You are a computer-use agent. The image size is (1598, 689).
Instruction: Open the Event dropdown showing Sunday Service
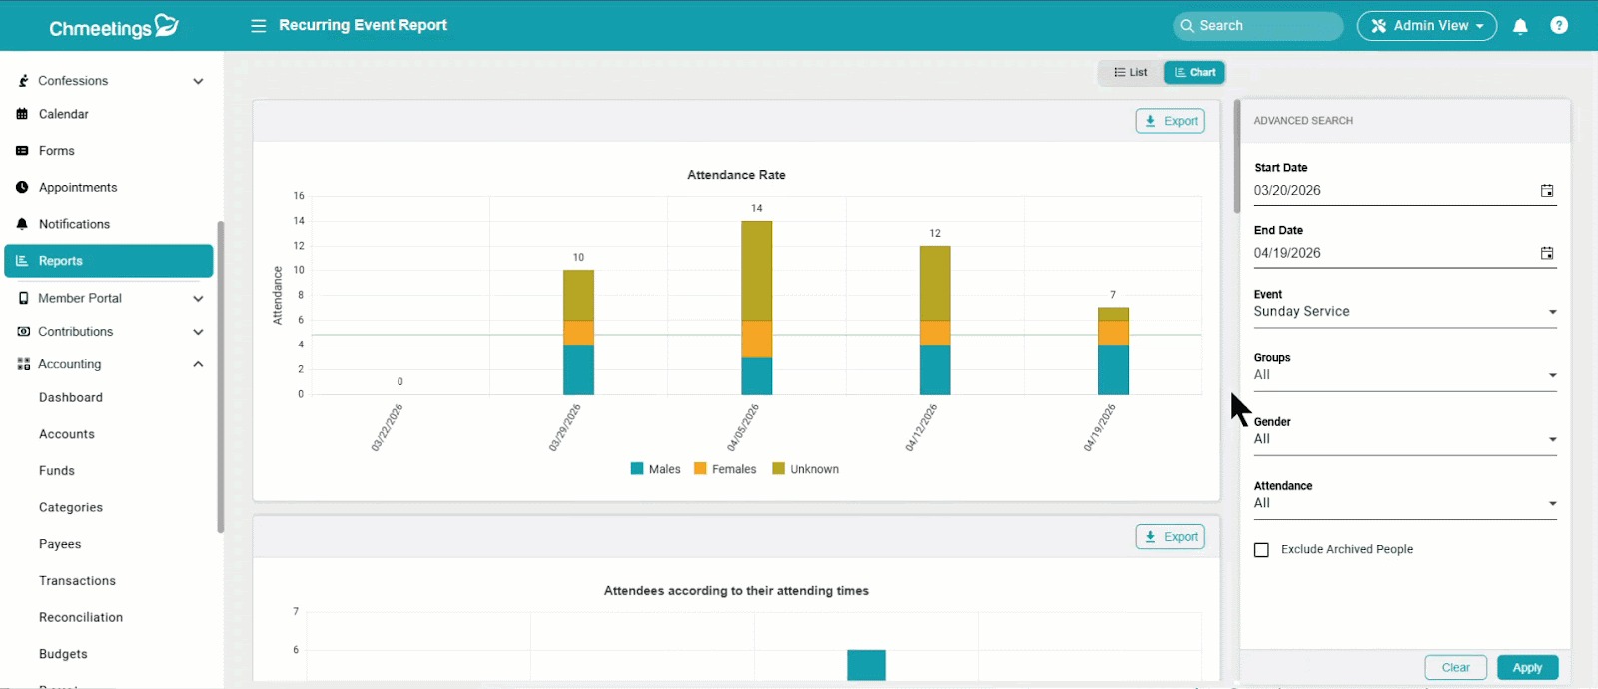click(x=1404, y=312)
